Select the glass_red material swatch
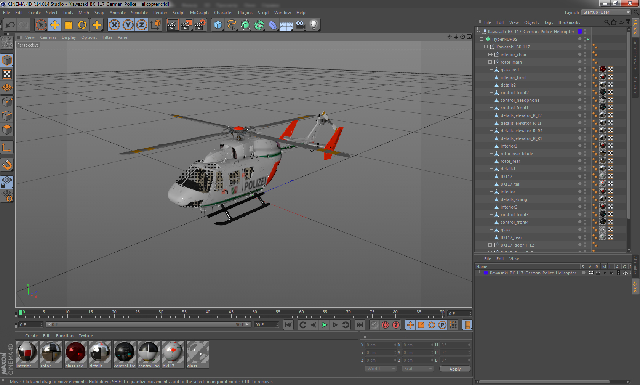 [x=75, y=355]
